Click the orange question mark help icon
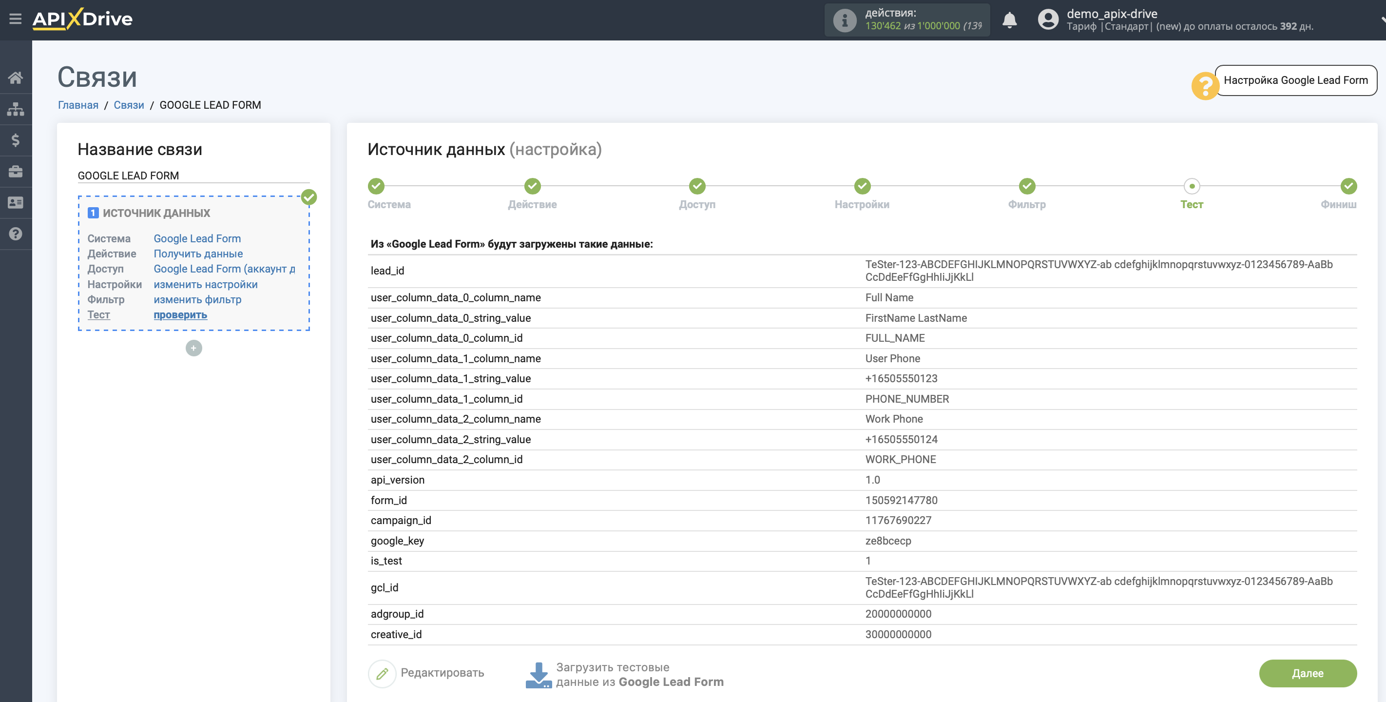Viewport: 1386px width, 702px height. click(x=1205, y=86)
